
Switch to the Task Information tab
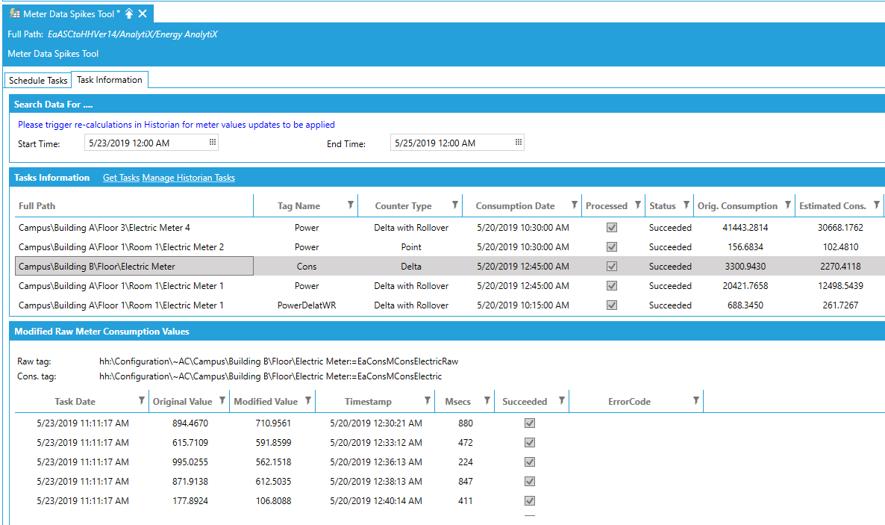pos(110,79)
